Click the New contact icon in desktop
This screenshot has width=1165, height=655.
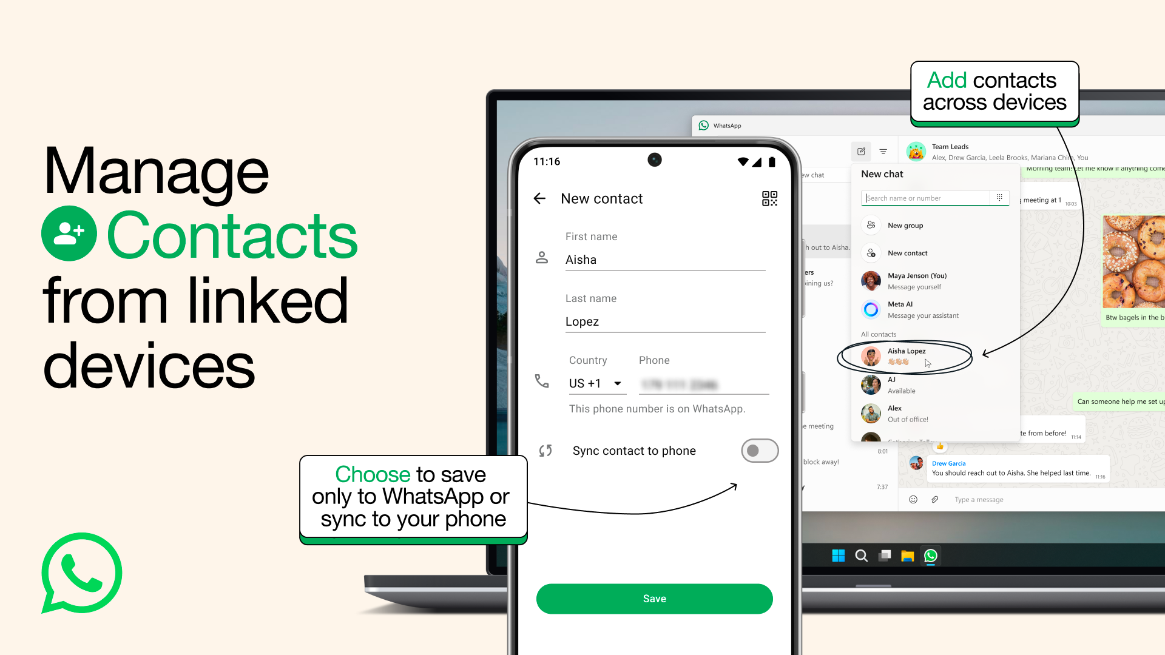click(x=871, y=253)
